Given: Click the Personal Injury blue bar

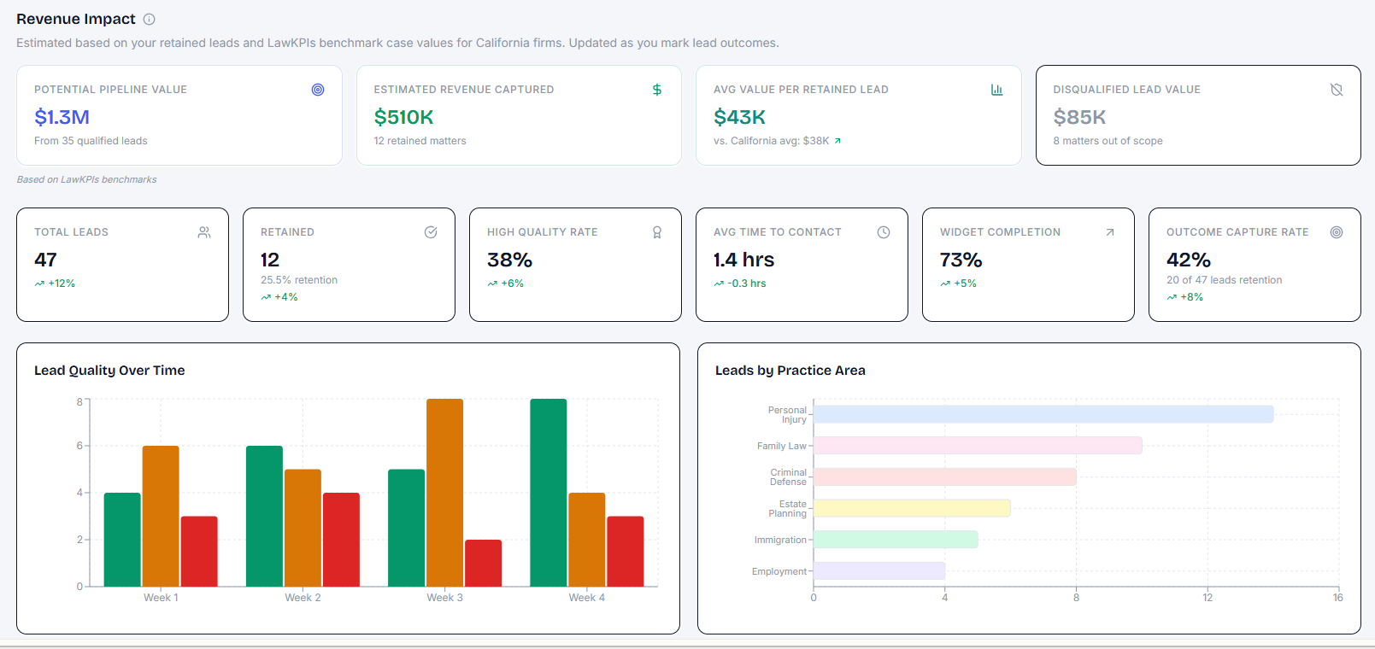Looking at the screenshot, I should coord(1043,414).
